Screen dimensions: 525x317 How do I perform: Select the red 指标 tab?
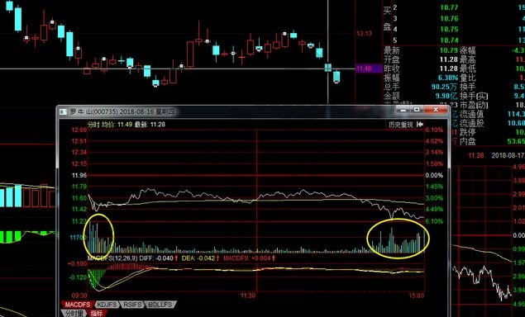pyautogui.click(x=97, y=313)
